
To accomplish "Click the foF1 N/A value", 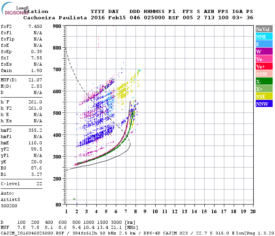I will click(38, 33).
